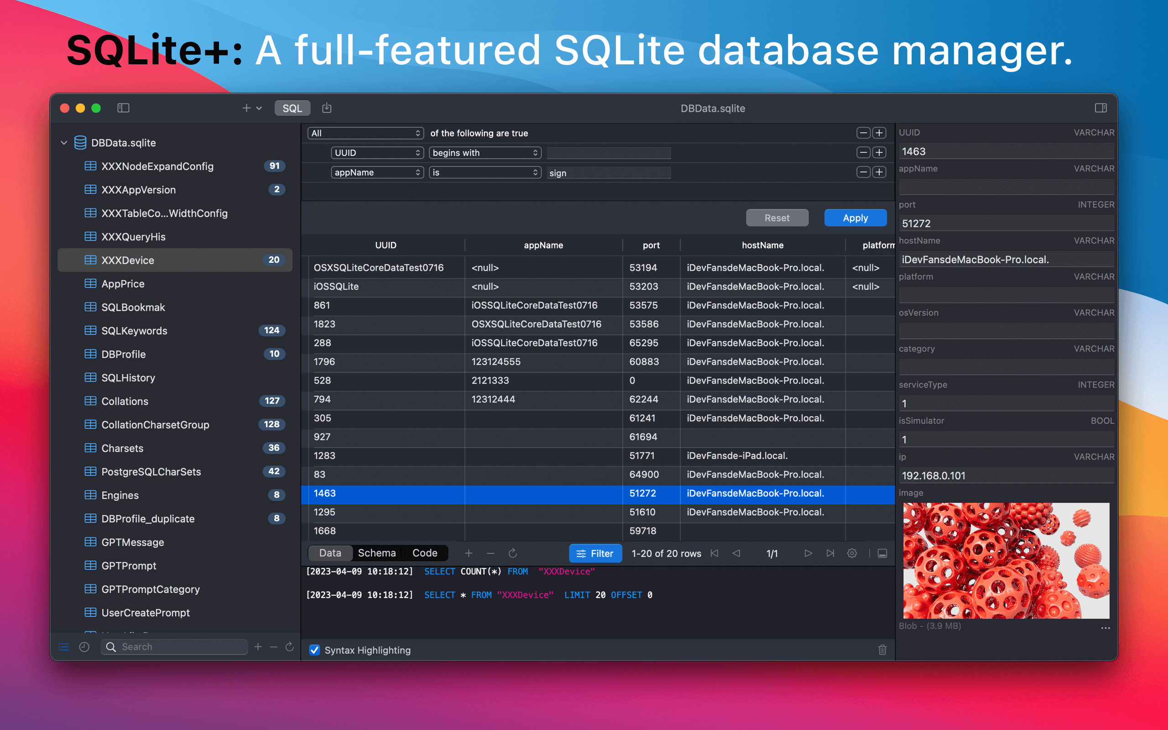Remove the UUID filter rule

click(863, 152)
